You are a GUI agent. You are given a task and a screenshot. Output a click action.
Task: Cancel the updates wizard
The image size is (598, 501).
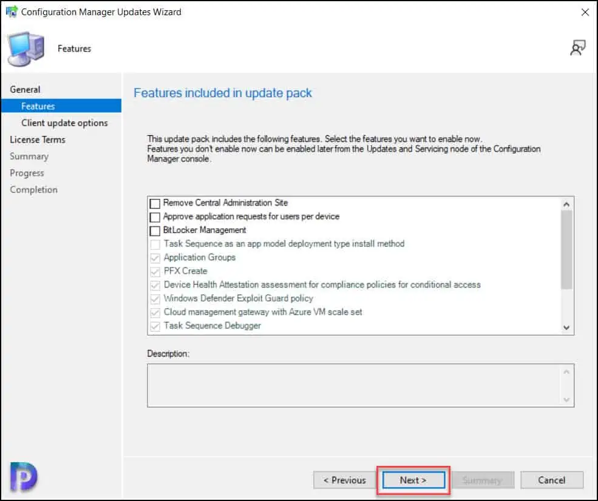(x=552, y=480)
